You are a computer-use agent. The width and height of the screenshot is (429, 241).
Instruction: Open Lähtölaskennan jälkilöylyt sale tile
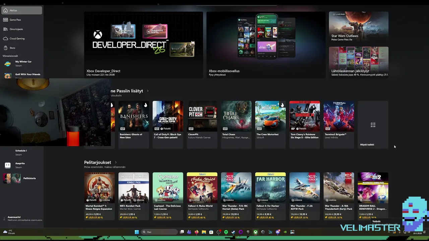359,62
